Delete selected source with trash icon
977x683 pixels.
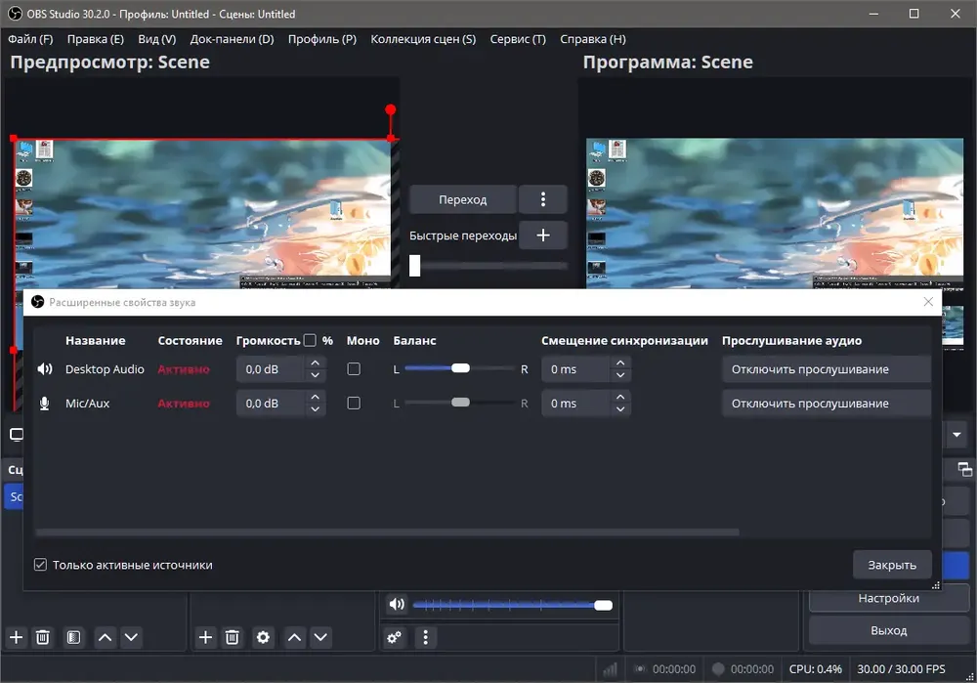tap(232, 637)
